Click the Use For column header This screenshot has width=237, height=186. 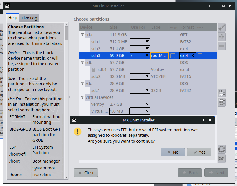pyautogui.click(x=140, y=27)
